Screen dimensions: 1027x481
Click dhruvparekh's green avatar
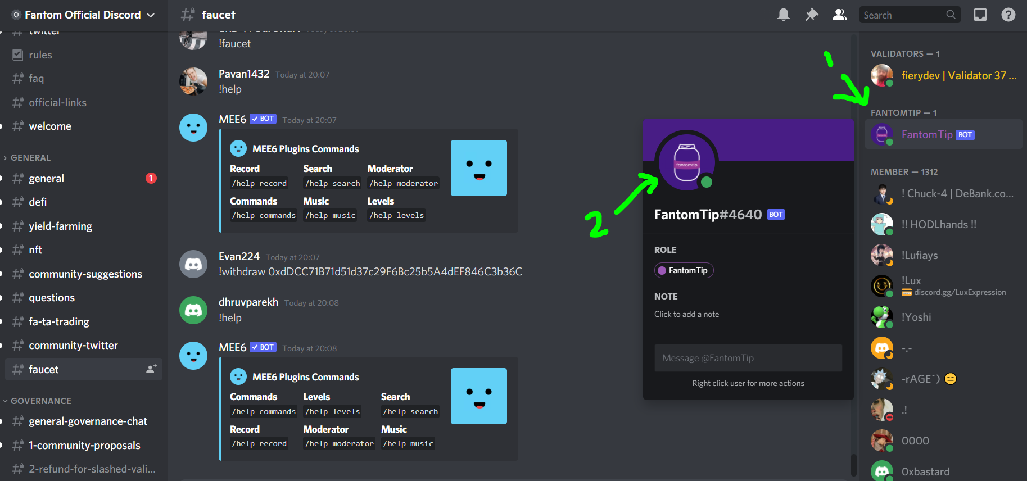point(193,310)
